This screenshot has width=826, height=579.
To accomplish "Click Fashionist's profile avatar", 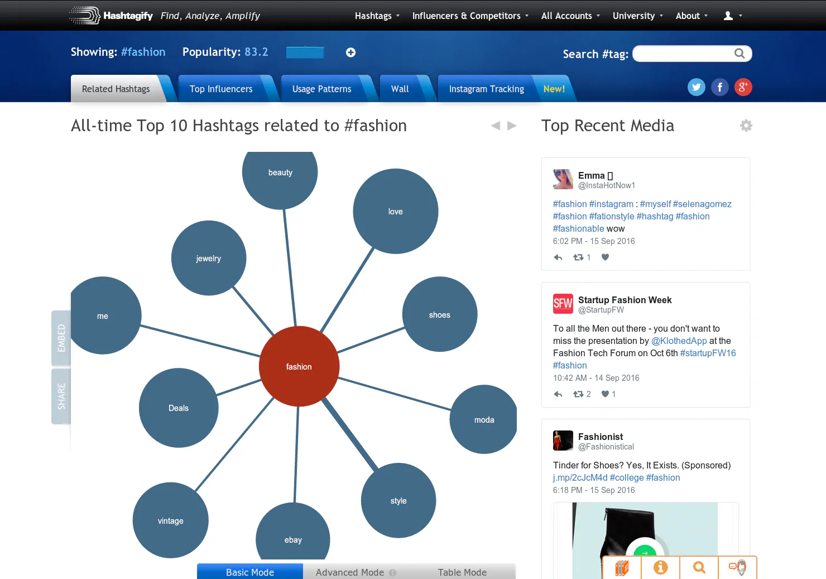I will pyautogui.click(x=563, y=441).
